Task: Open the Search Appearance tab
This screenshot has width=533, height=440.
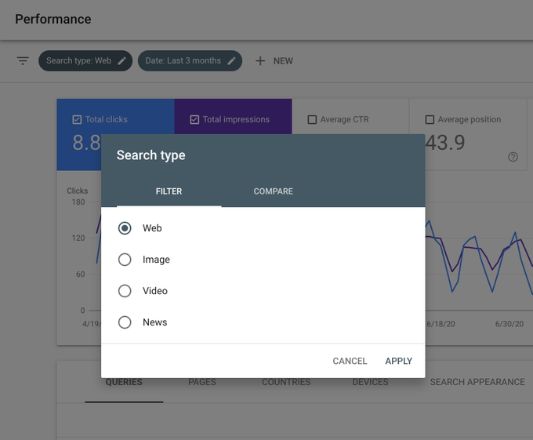Action: tap(477, 382)
